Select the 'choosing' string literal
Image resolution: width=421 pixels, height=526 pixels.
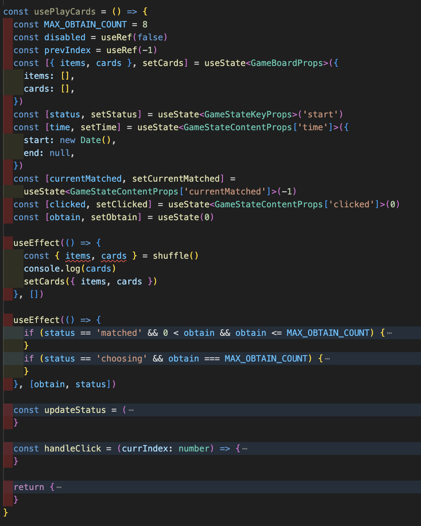click(x=122, y=359)
